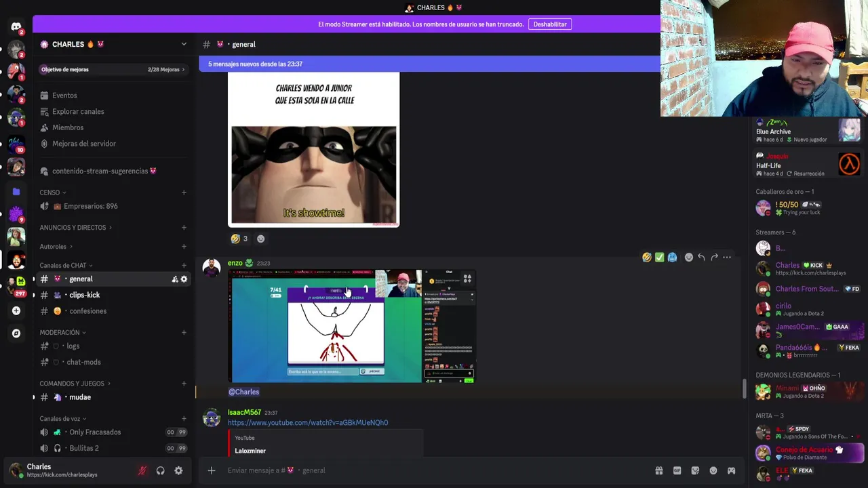Reply to enzo's message arrow icon

tap(701, 258)
